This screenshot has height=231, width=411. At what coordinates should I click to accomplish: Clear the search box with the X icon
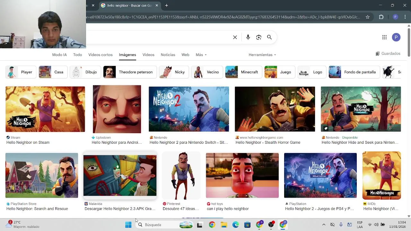click(235, 37)
